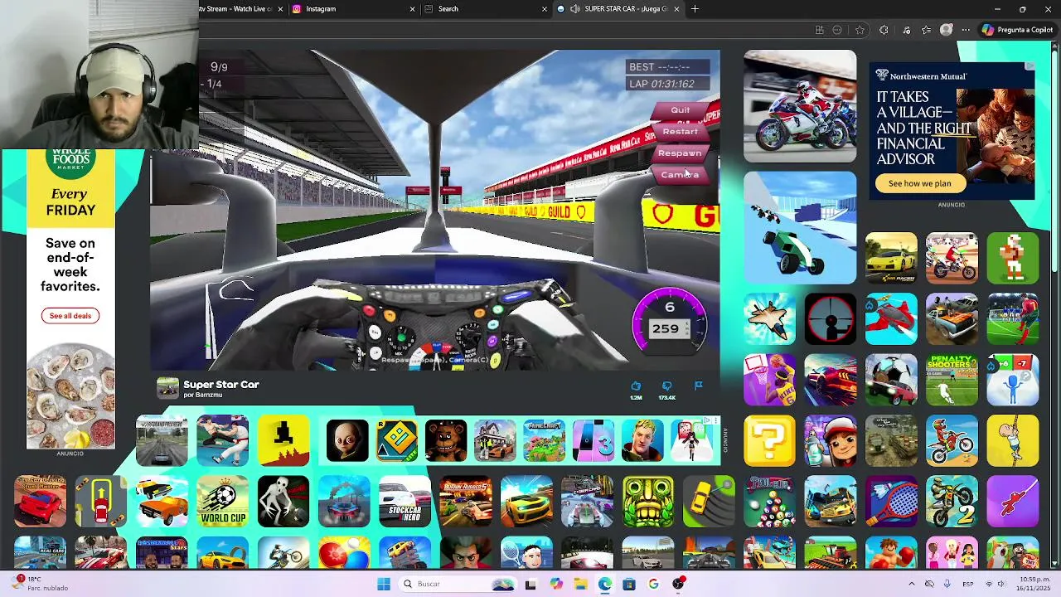Image resolution: width=1061 pixels, height=597 pixels.
Task: Open Edge settings and more ellipsis menu
Action: [x=966, y=30]
